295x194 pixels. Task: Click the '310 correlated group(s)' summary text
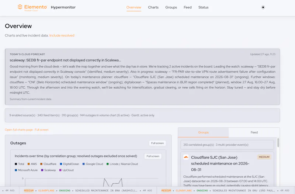point(216,145)
